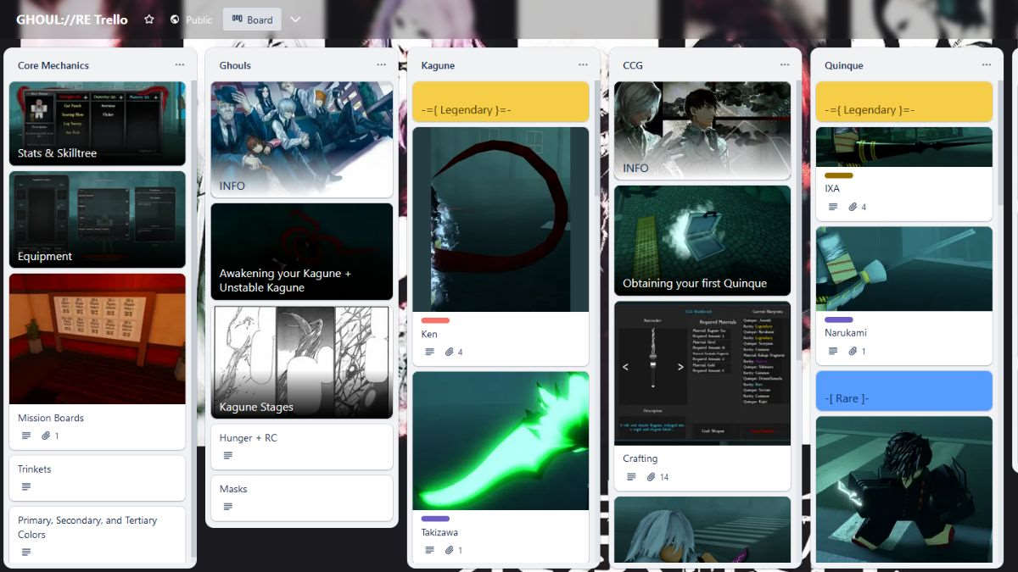The image size is (1018, 572).
Task: Click the description icon on Trinkets card
Action: click(x=26, y=487)
